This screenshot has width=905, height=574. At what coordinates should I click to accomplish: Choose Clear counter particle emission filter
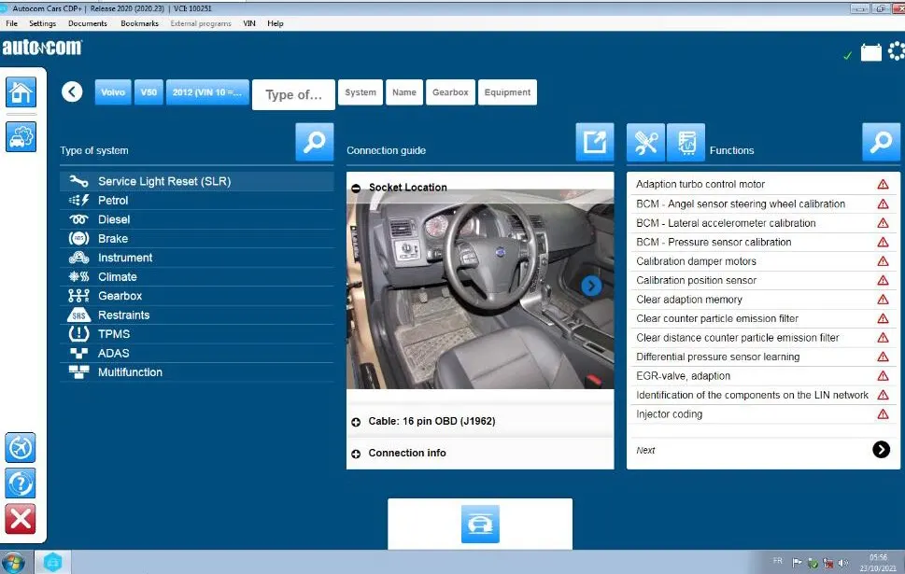tap(762, 318)
